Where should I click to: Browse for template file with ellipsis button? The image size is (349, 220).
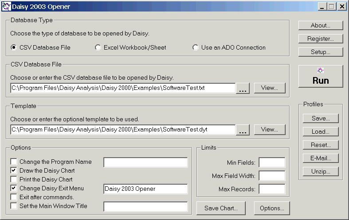pos(243,130)
